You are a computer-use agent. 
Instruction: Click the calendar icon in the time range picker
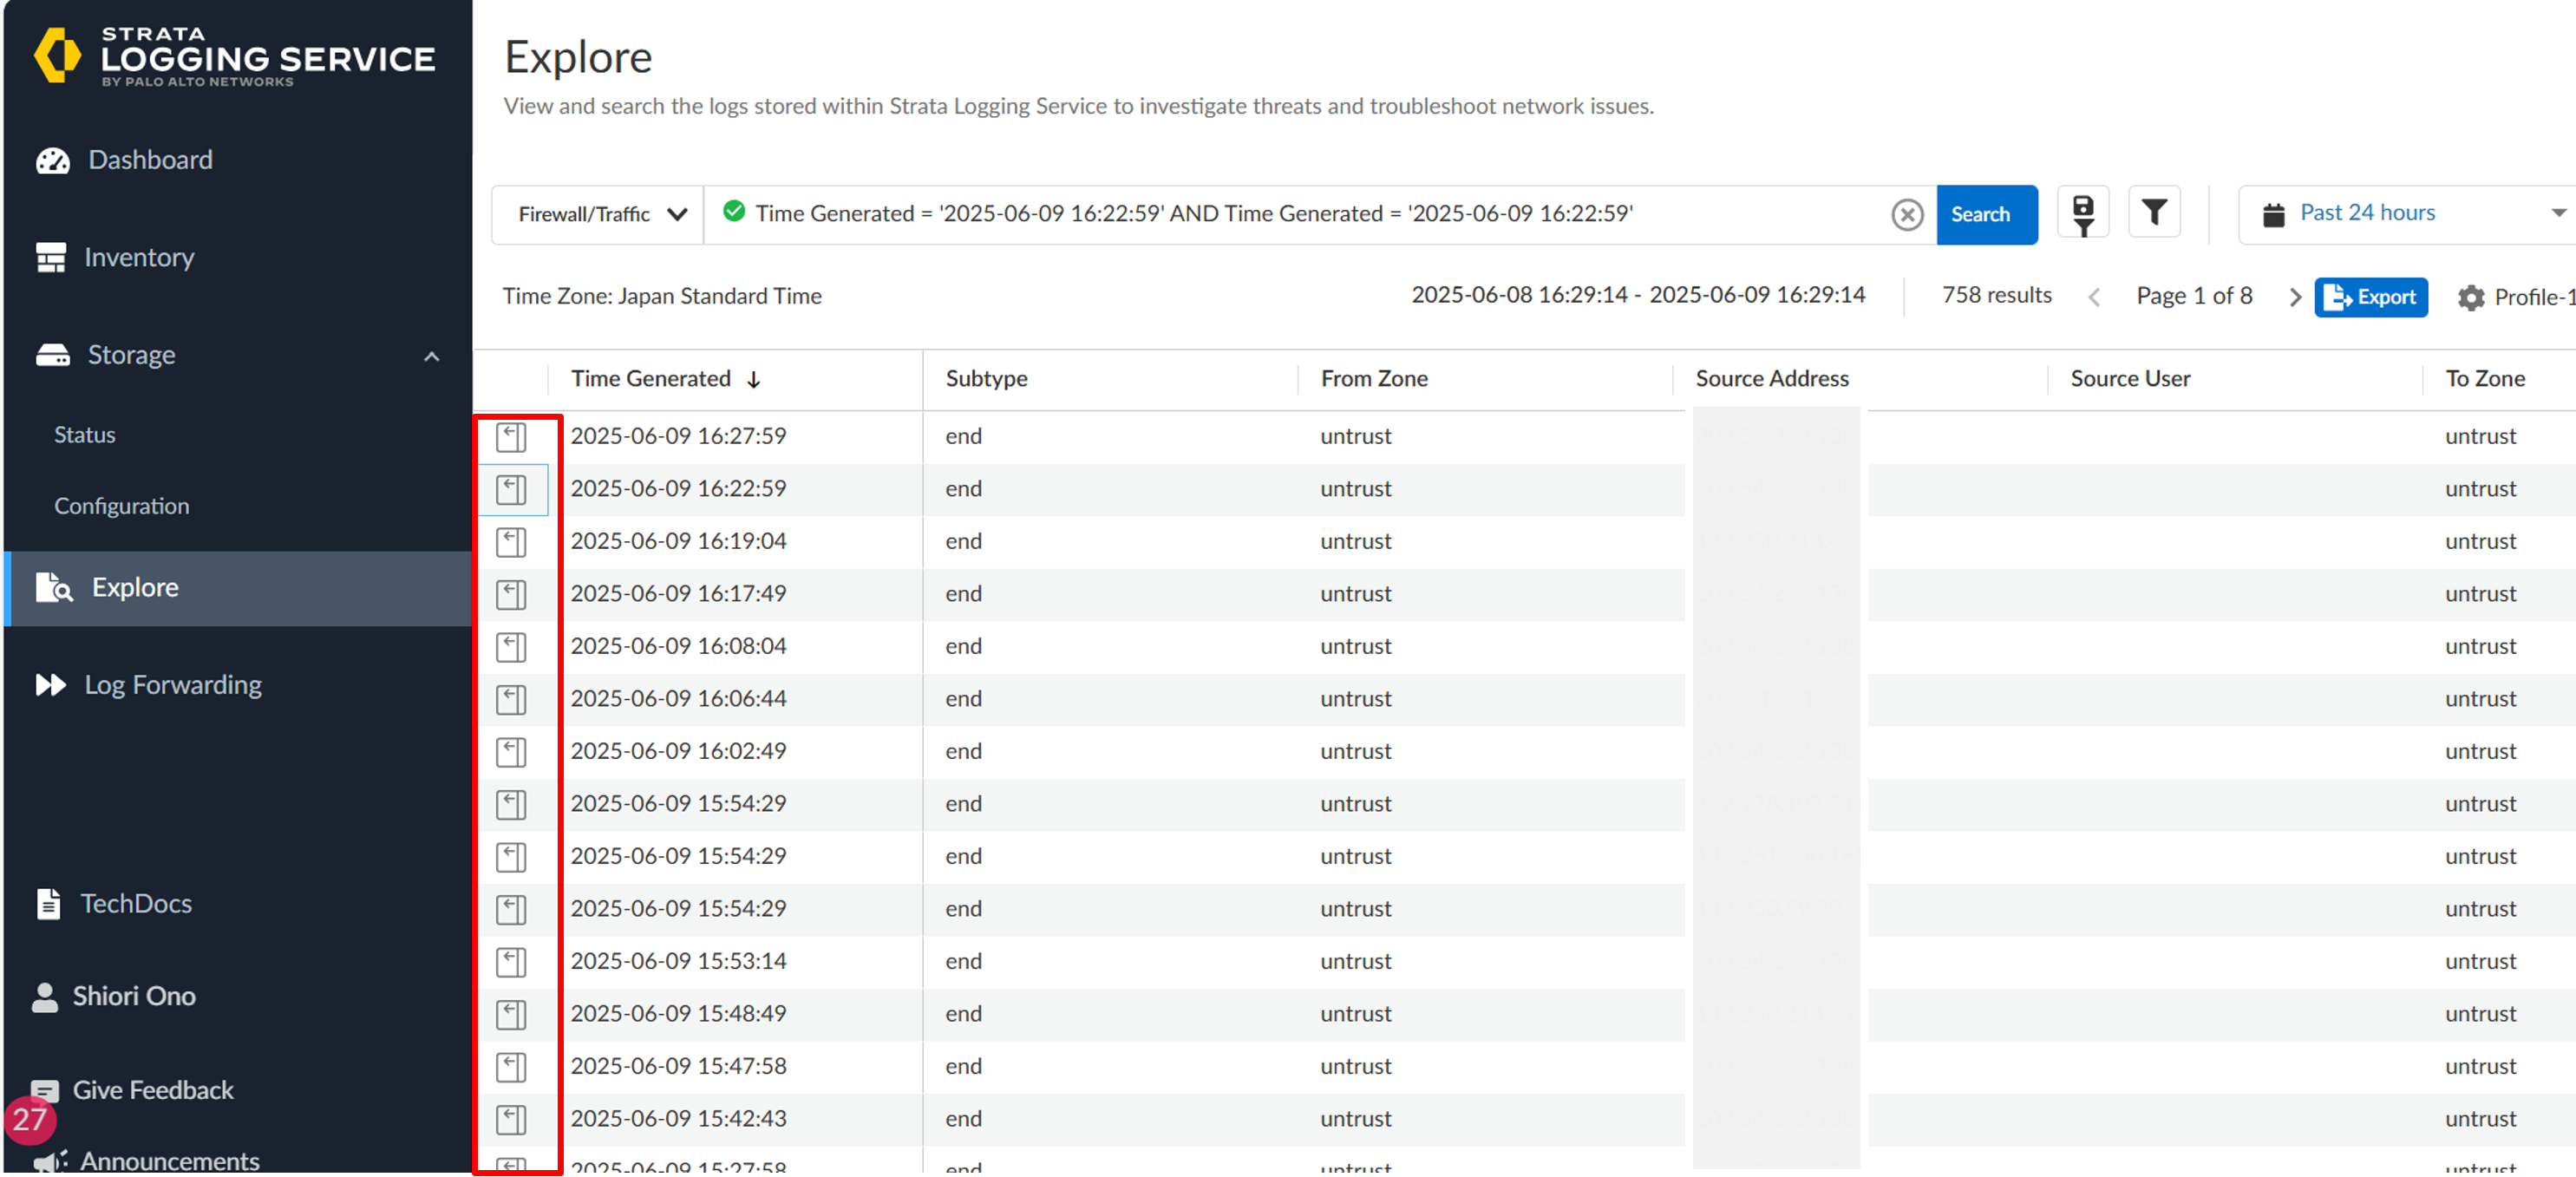(2272, 214)
